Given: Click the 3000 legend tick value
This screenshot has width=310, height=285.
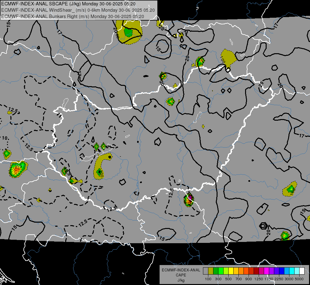Looking at the screenshot, I should click(289, 279).
